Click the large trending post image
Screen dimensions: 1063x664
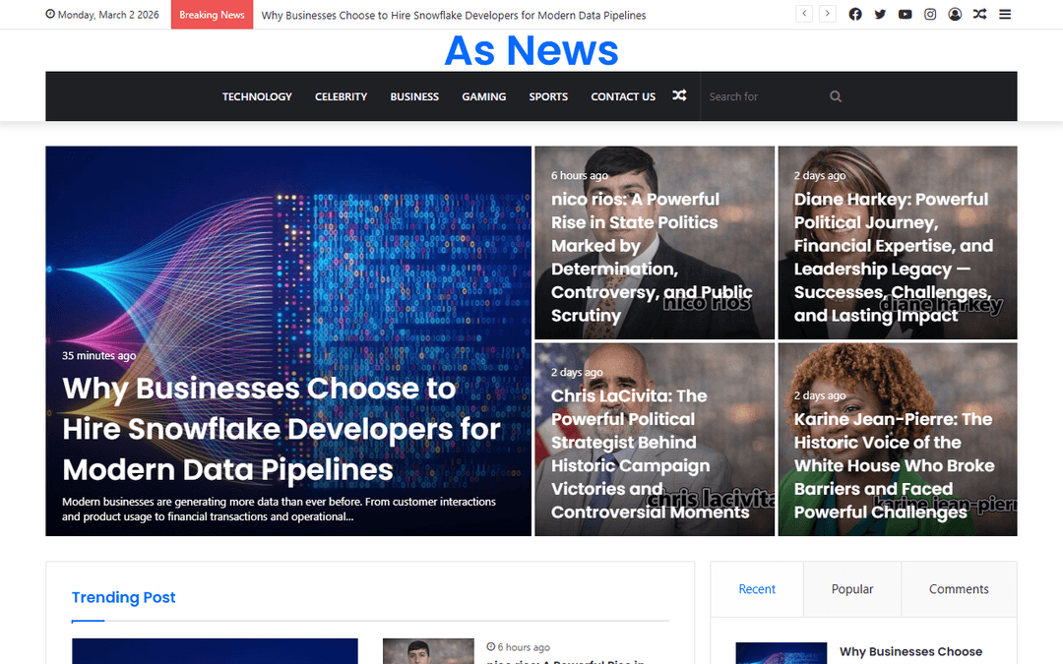(x=215, y=651)
